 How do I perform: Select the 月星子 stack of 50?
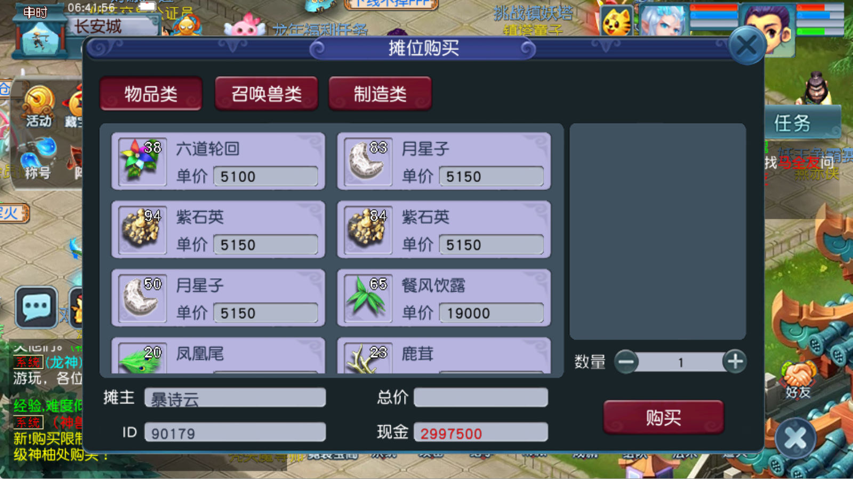click(218, 298)
